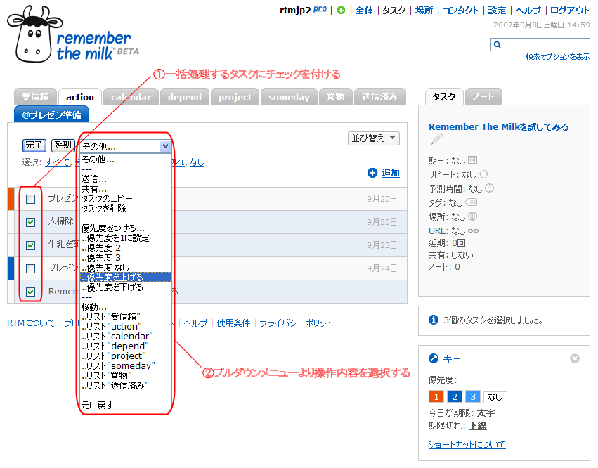Click the green plus icon in header

341,11
